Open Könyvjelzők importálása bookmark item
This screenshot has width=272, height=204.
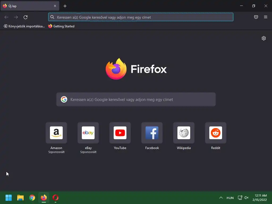tap(24, 26)
